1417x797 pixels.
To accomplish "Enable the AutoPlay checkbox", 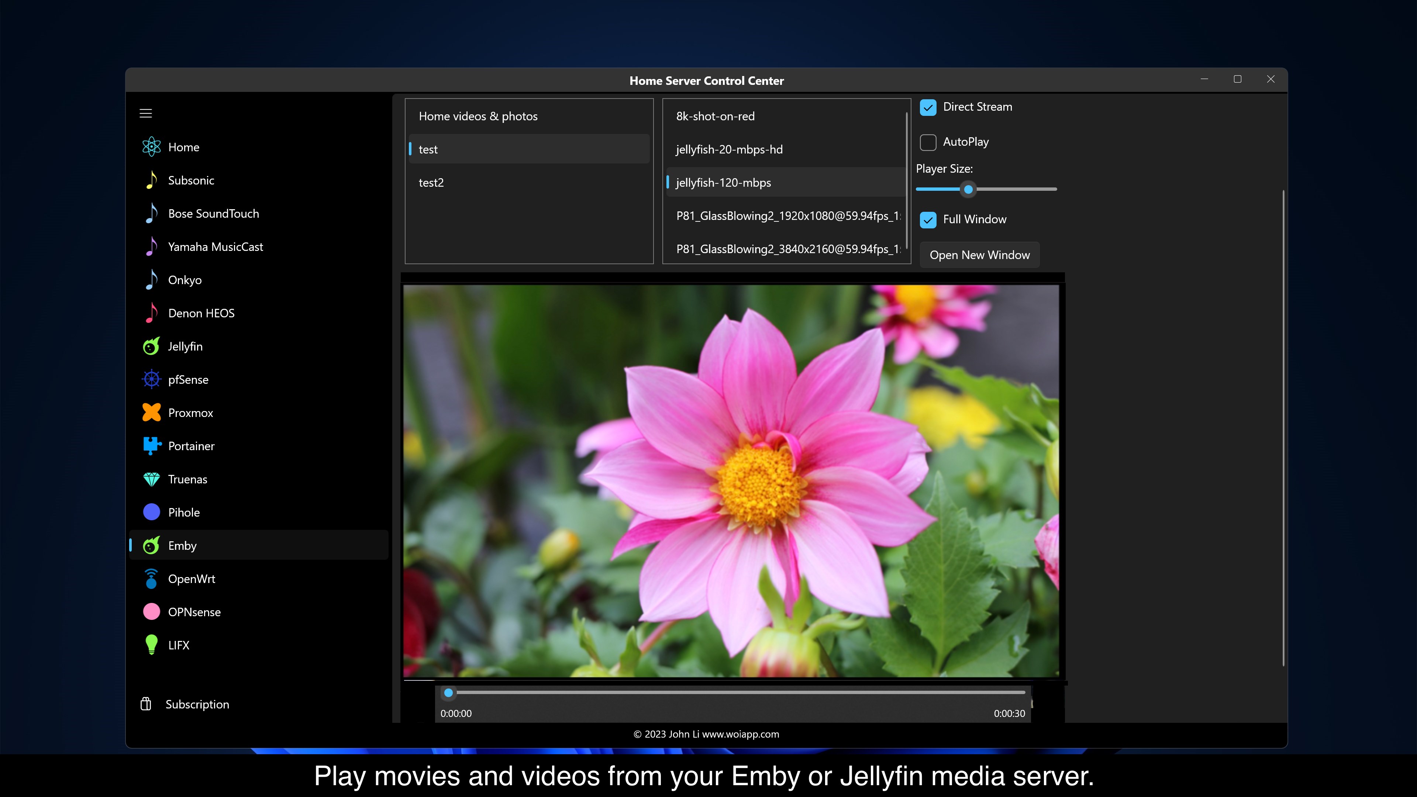I will 928,142.
